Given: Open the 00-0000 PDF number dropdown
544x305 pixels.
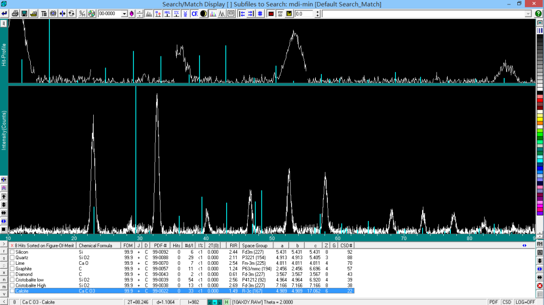Looking at the screenshot, I should pyautogui.click(x=124, y=14).
